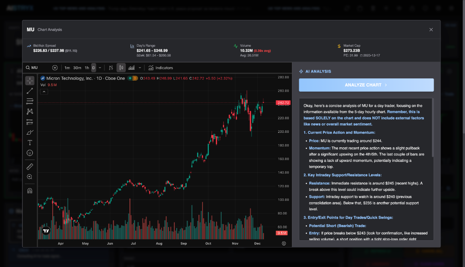Open the Fibonacci retracement tool
Viewport: 465px width, 267px height.
pos(30,101)
